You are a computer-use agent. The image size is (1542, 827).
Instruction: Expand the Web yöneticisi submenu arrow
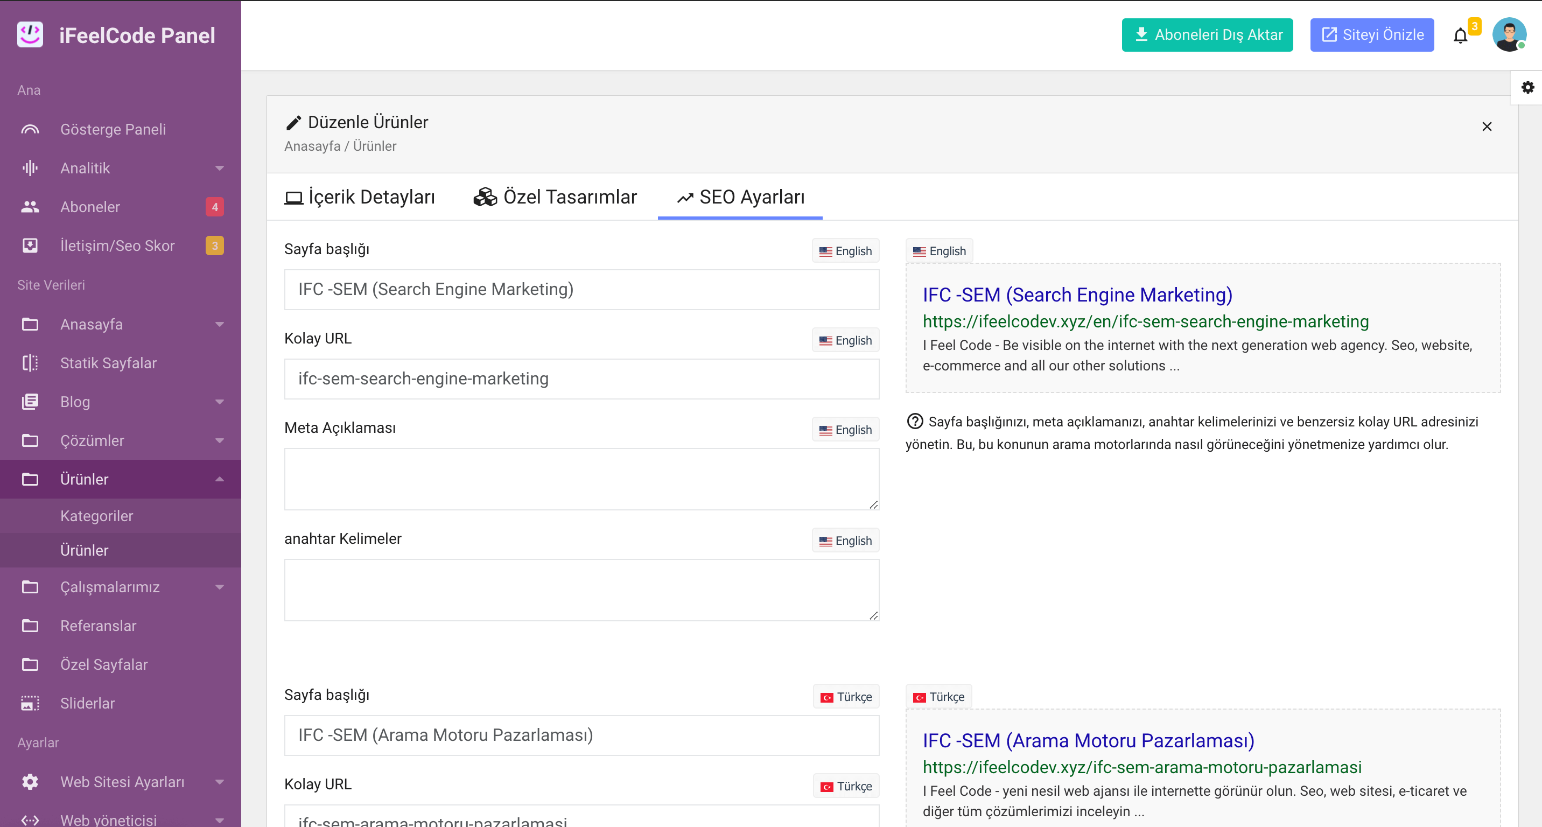point(220,820)
